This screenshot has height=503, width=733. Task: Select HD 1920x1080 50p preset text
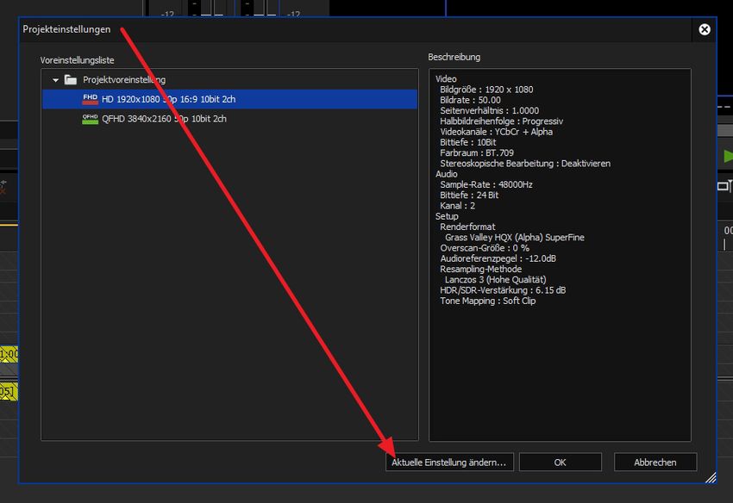[x=168, y=99]
